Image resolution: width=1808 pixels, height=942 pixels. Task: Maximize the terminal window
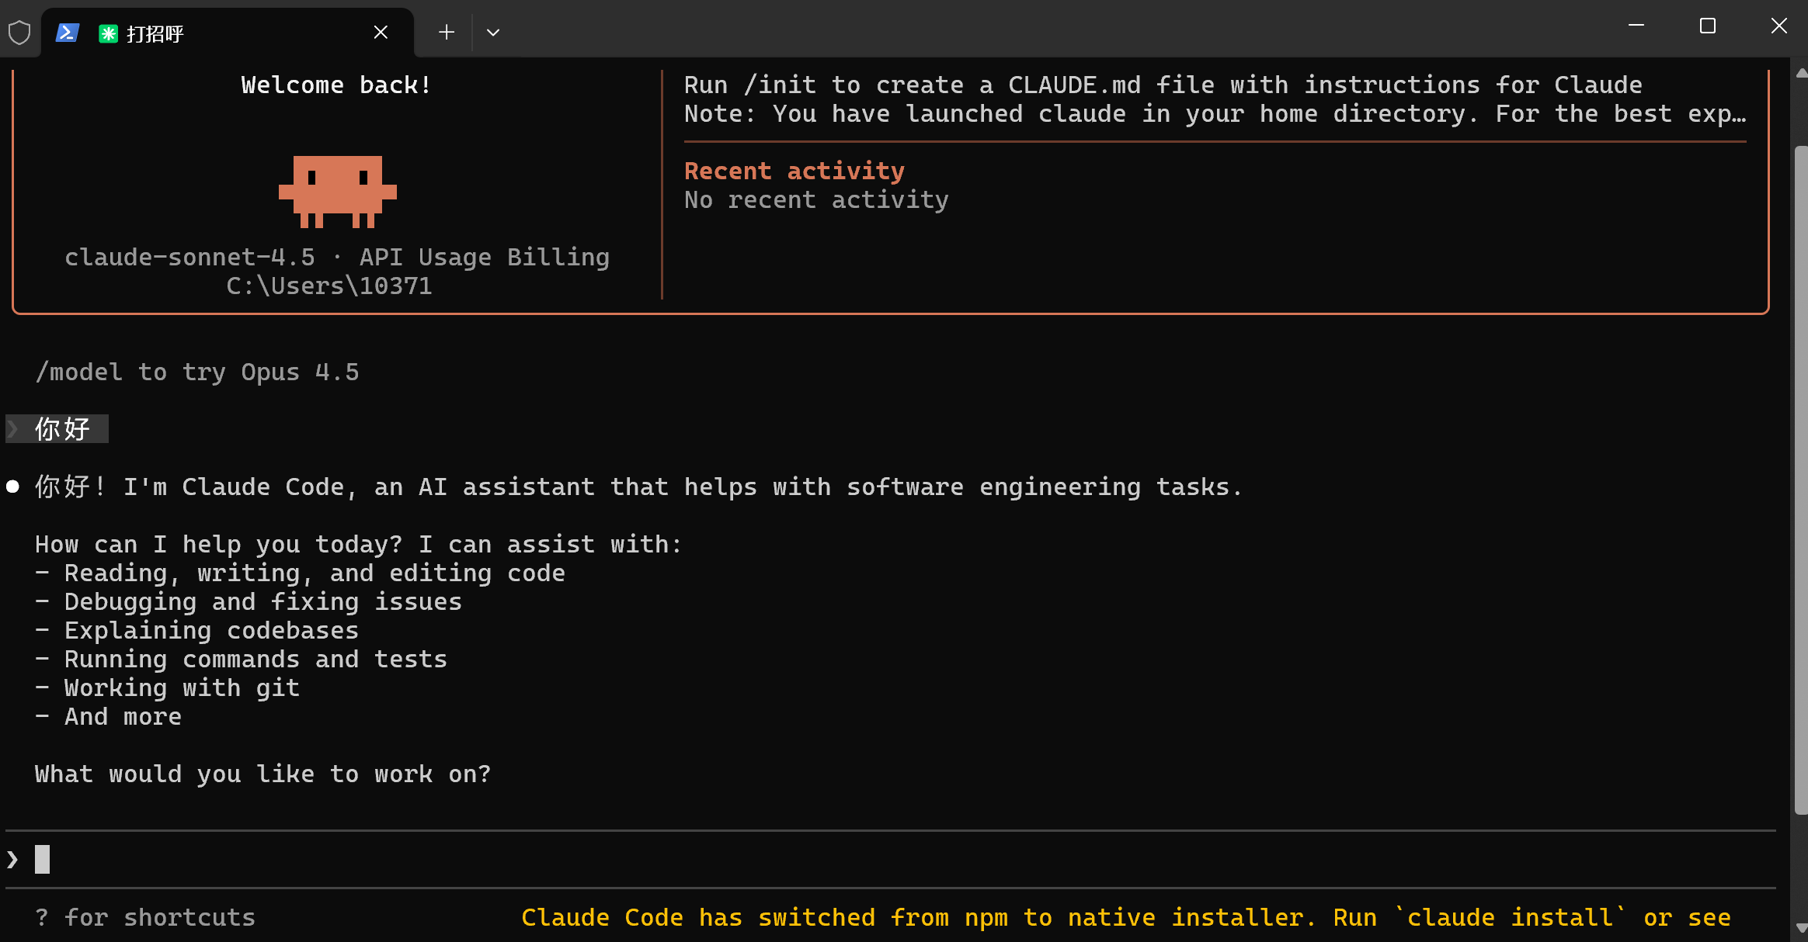1708,26
